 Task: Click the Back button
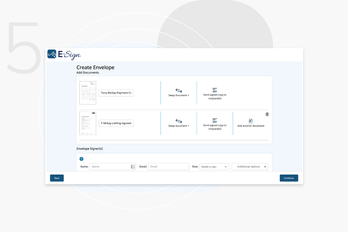[x=57, y=178]
